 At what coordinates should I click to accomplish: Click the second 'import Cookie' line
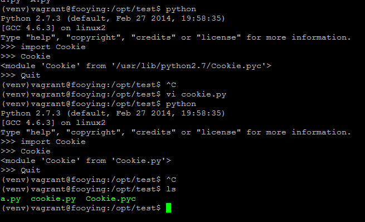[43, 142]
